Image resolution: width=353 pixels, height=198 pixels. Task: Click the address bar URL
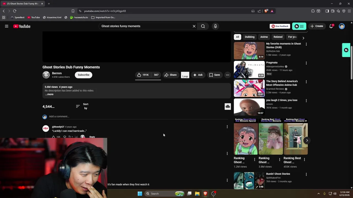pyautogui.click(x=105, y=11)
